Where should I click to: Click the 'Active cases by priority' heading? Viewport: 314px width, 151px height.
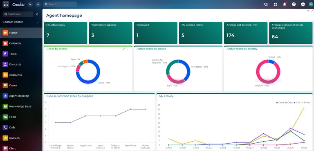[x=242, y=49]
